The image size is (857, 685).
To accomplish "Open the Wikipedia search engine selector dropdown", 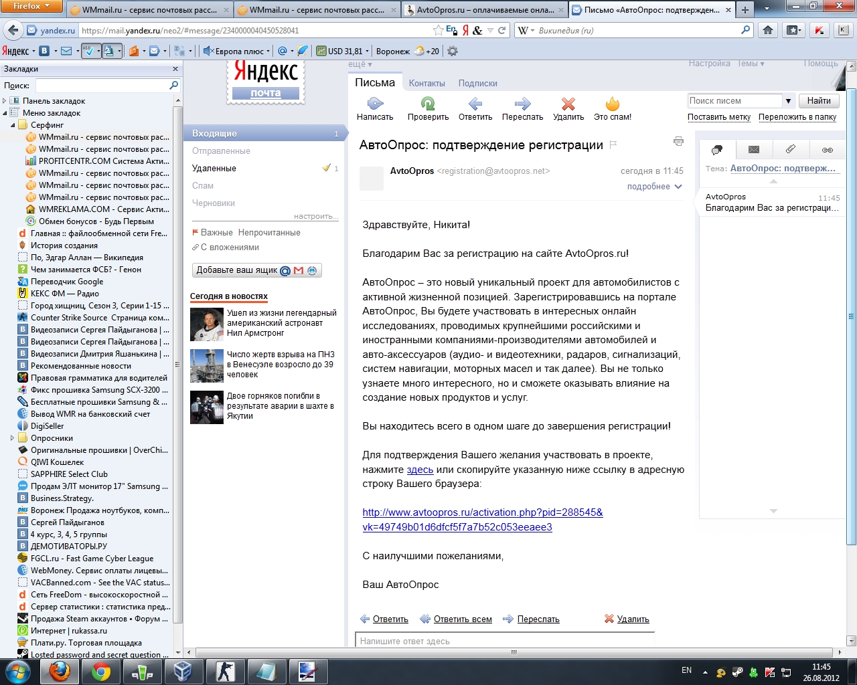I will 526,30.
